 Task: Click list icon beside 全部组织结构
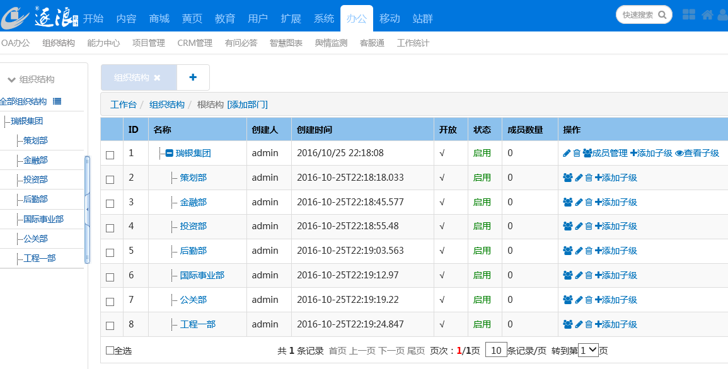(x=57, y=101)
